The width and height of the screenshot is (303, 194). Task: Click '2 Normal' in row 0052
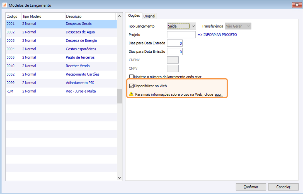click(x=29, y=74)
